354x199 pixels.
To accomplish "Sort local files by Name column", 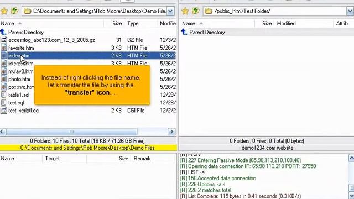I will click(x=51, y=23).
